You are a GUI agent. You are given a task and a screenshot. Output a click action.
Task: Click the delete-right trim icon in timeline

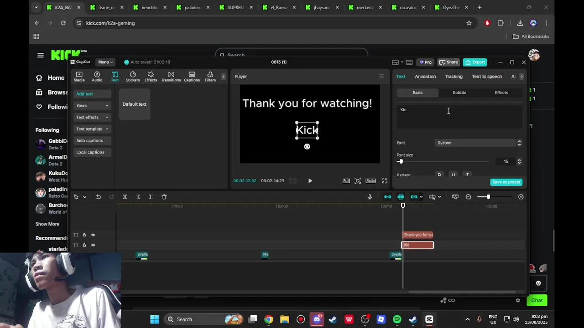click(151, 197)
